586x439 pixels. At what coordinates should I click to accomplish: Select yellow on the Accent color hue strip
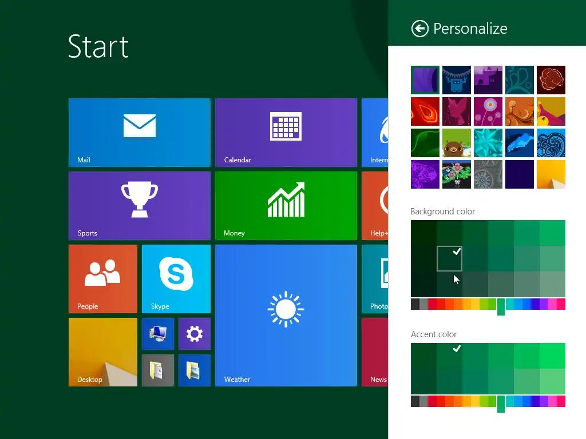[x=475, y=401]
